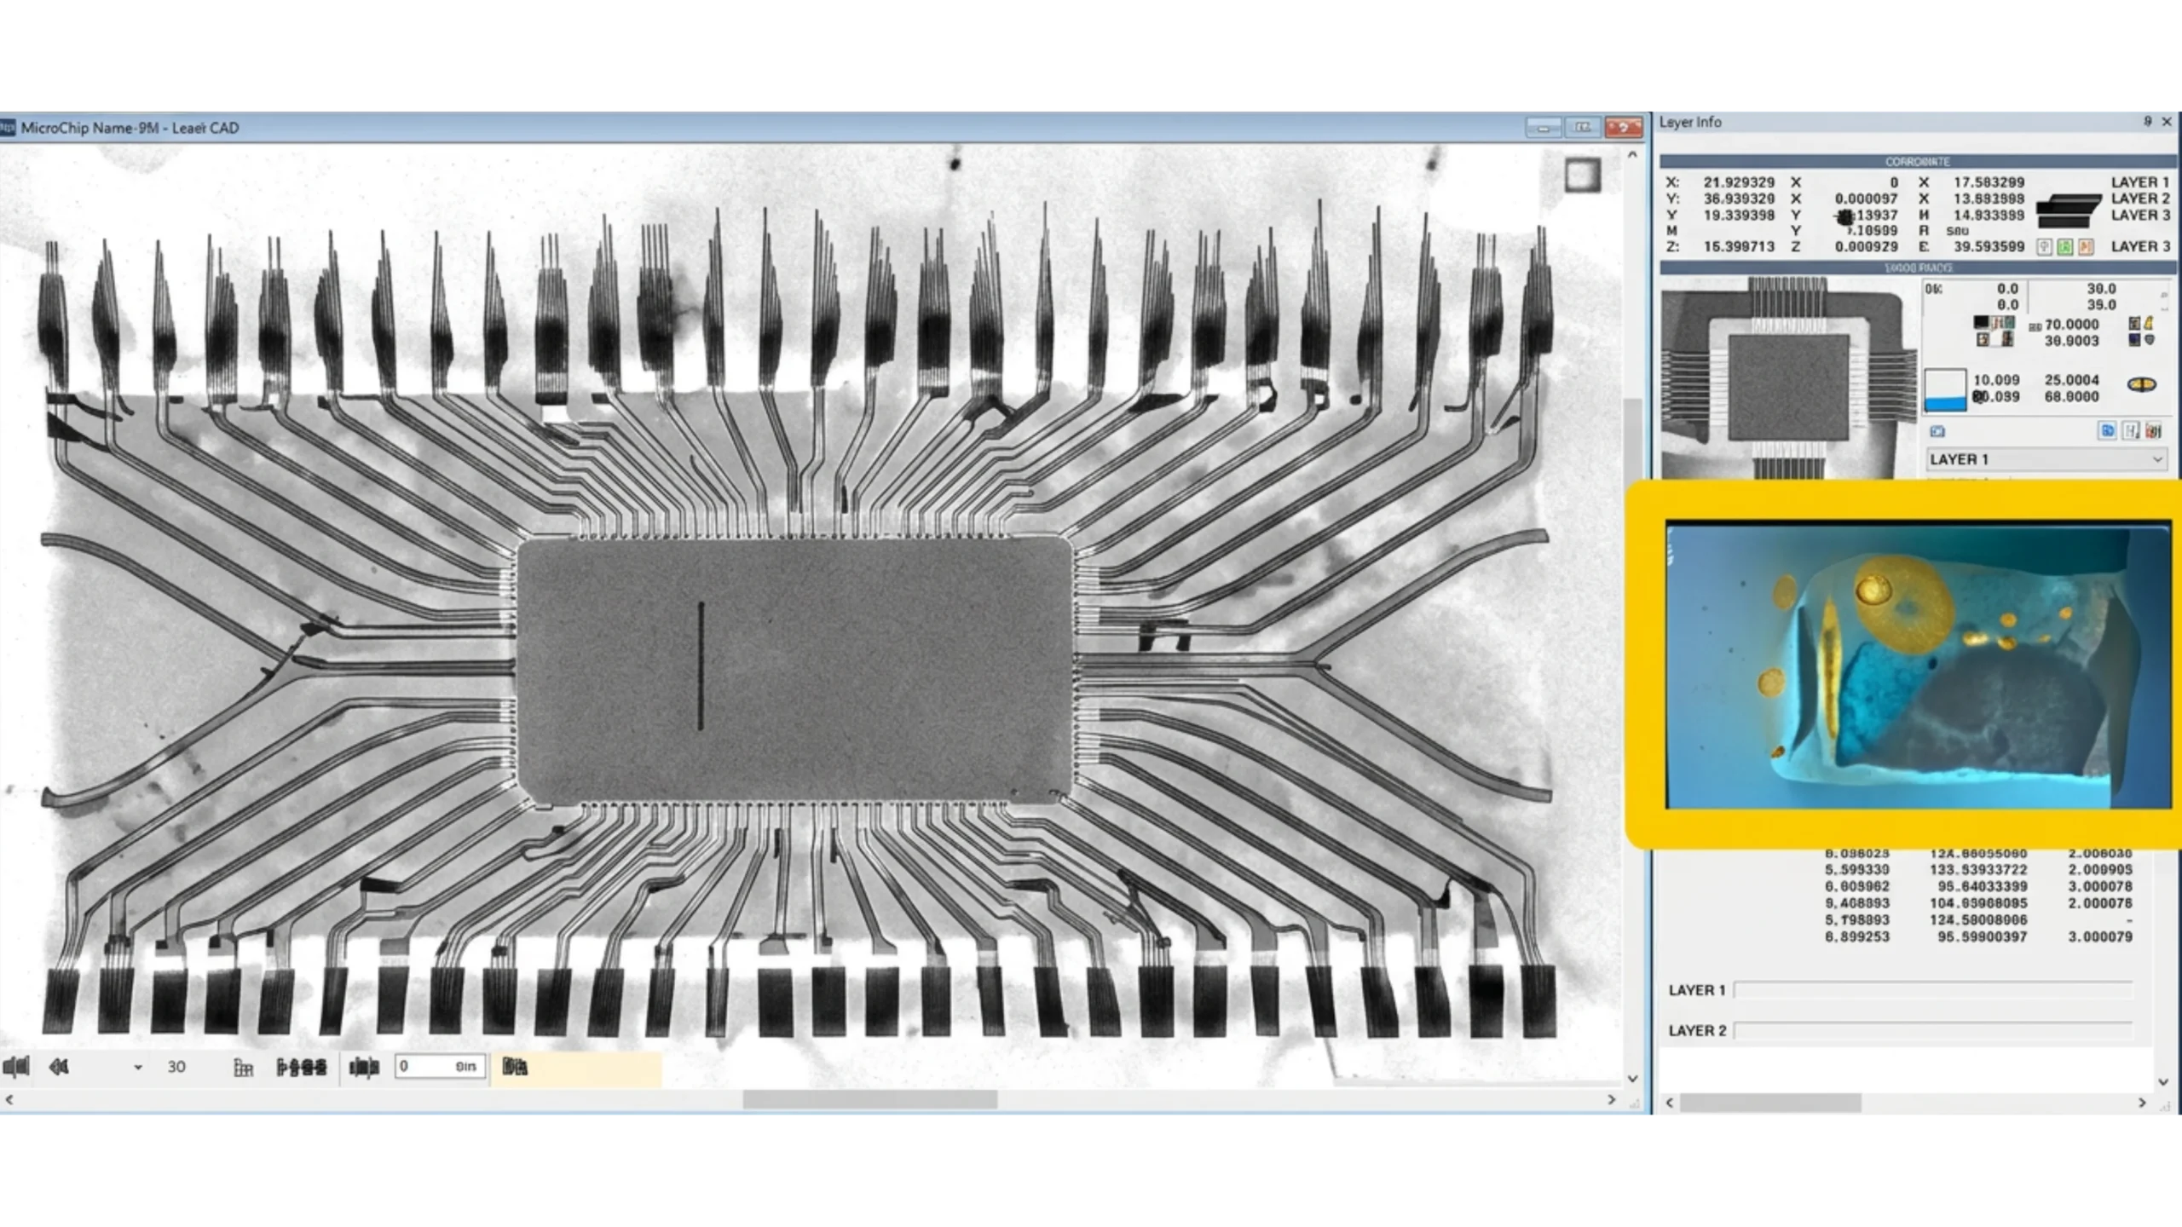
Task: Click the portrait icon right of 70.0000
Action: (x=2134, y=323)
